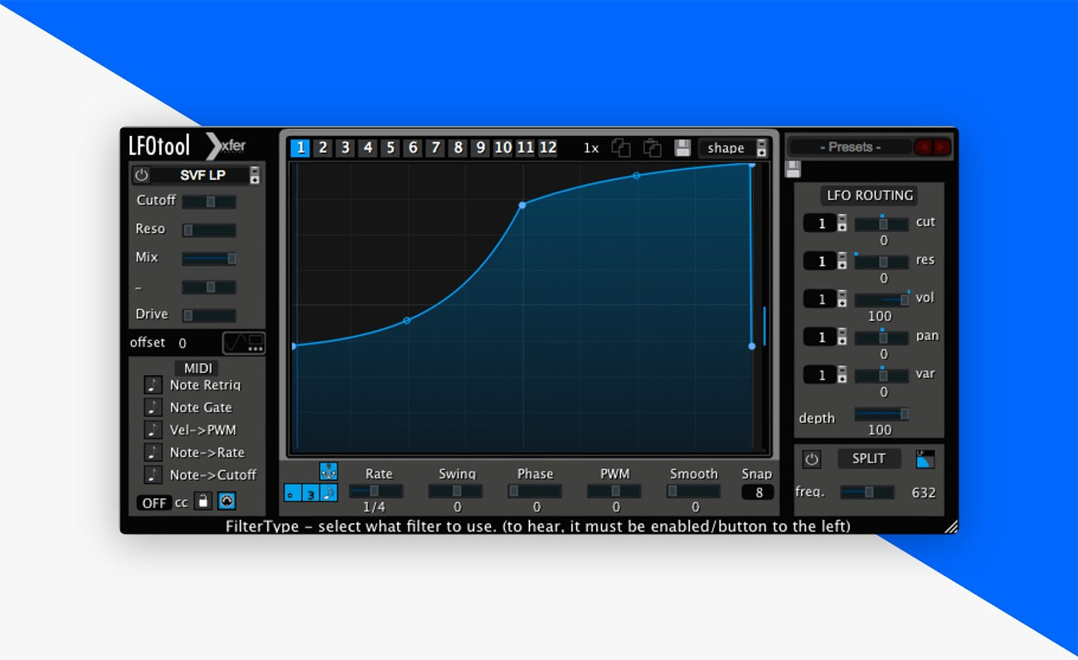Change the vol LFO source stepper

842,299
